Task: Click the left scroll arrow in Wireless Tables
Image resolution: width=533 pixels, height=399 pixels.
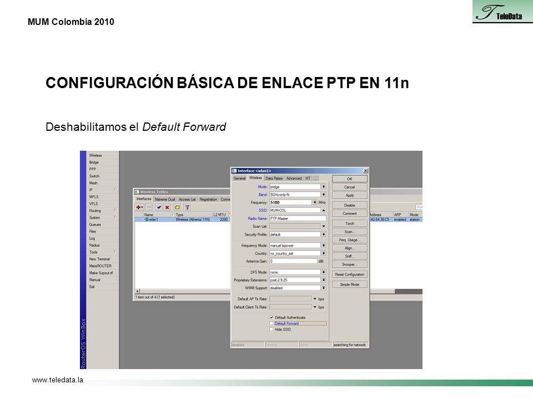Action: [137, 291]
